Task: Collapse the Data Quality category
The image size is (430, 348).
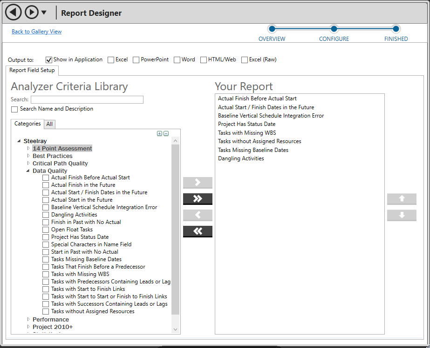Action: click(28, 171)
